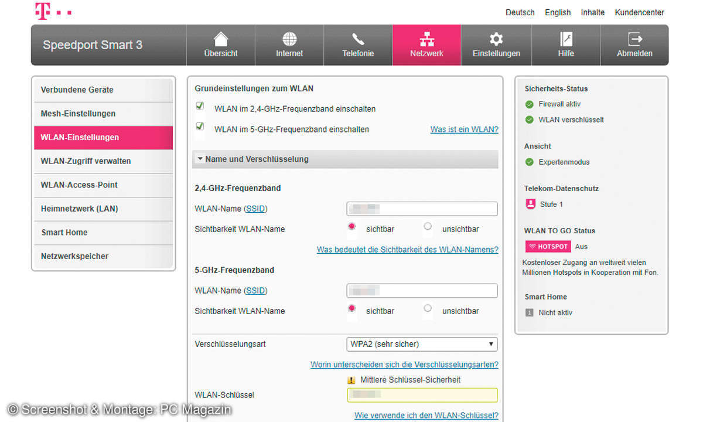Open Heimnetzwerk (LAN) in sidebar
Viewport: 703px width, 422px height.
104,209
